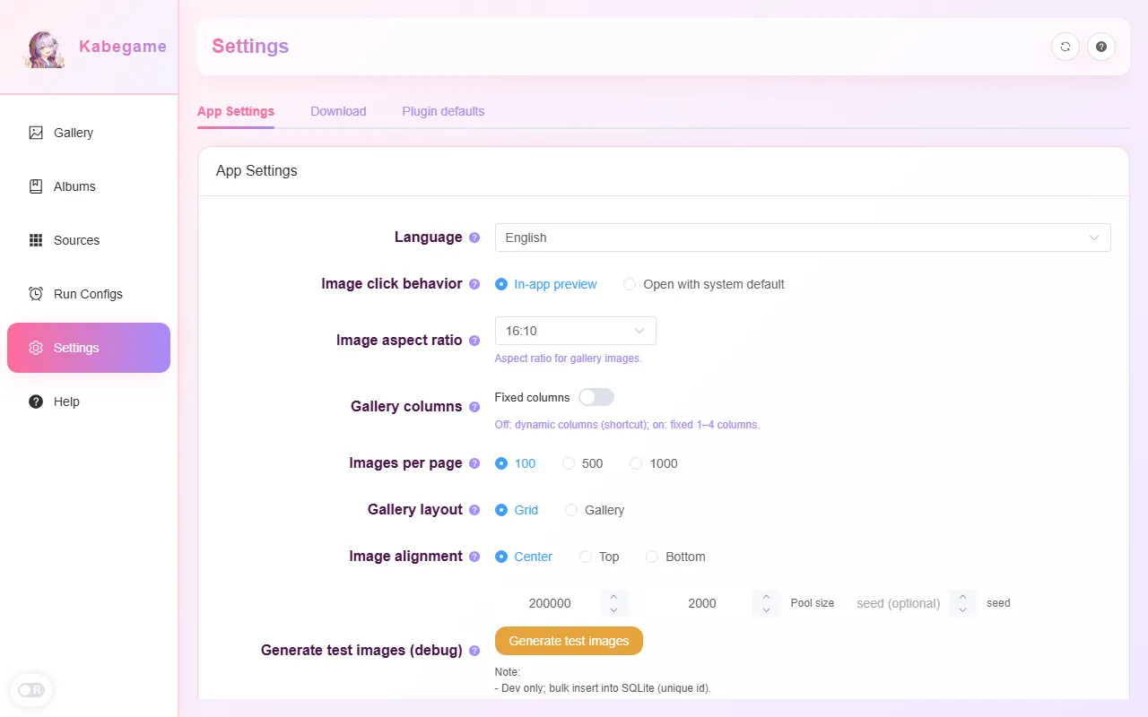
Task: Toggle the switch at sidebar bottom
Action: [31, 690]
